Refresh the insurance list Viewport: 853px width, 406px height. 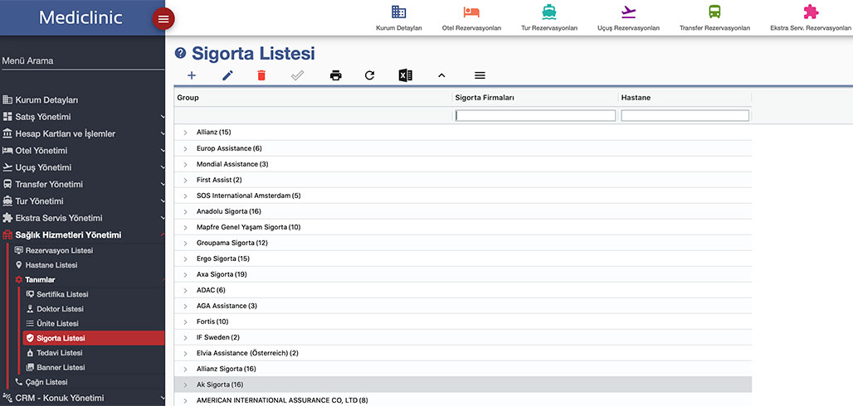[369, 75]
